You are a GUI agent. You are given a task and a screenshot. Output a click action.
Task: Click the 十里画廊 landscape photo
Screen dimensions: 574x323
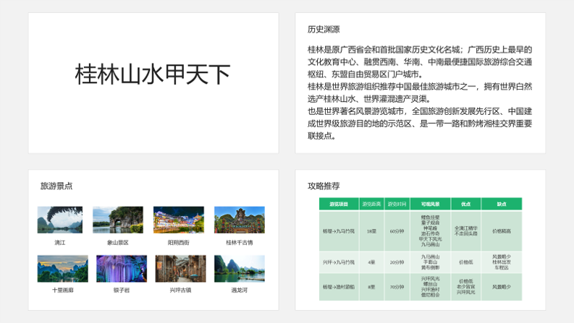coord(62,269)
